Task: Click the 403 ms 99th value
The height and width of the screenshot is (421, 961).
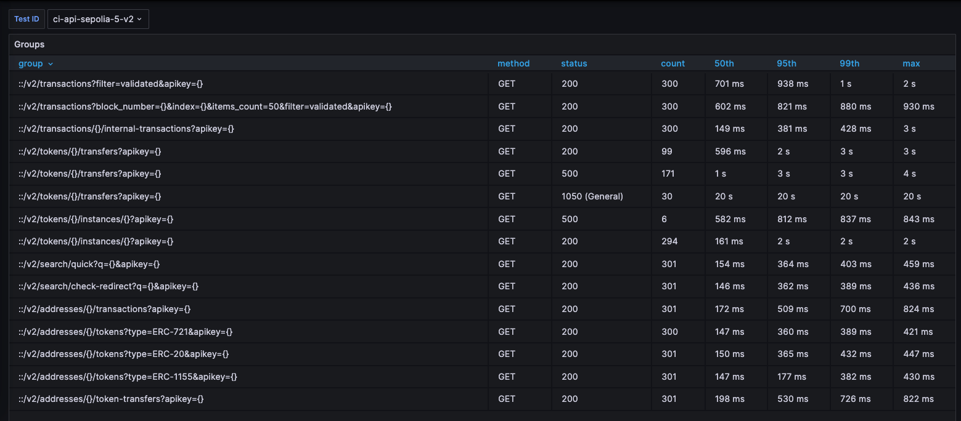Action: (856, 264)
